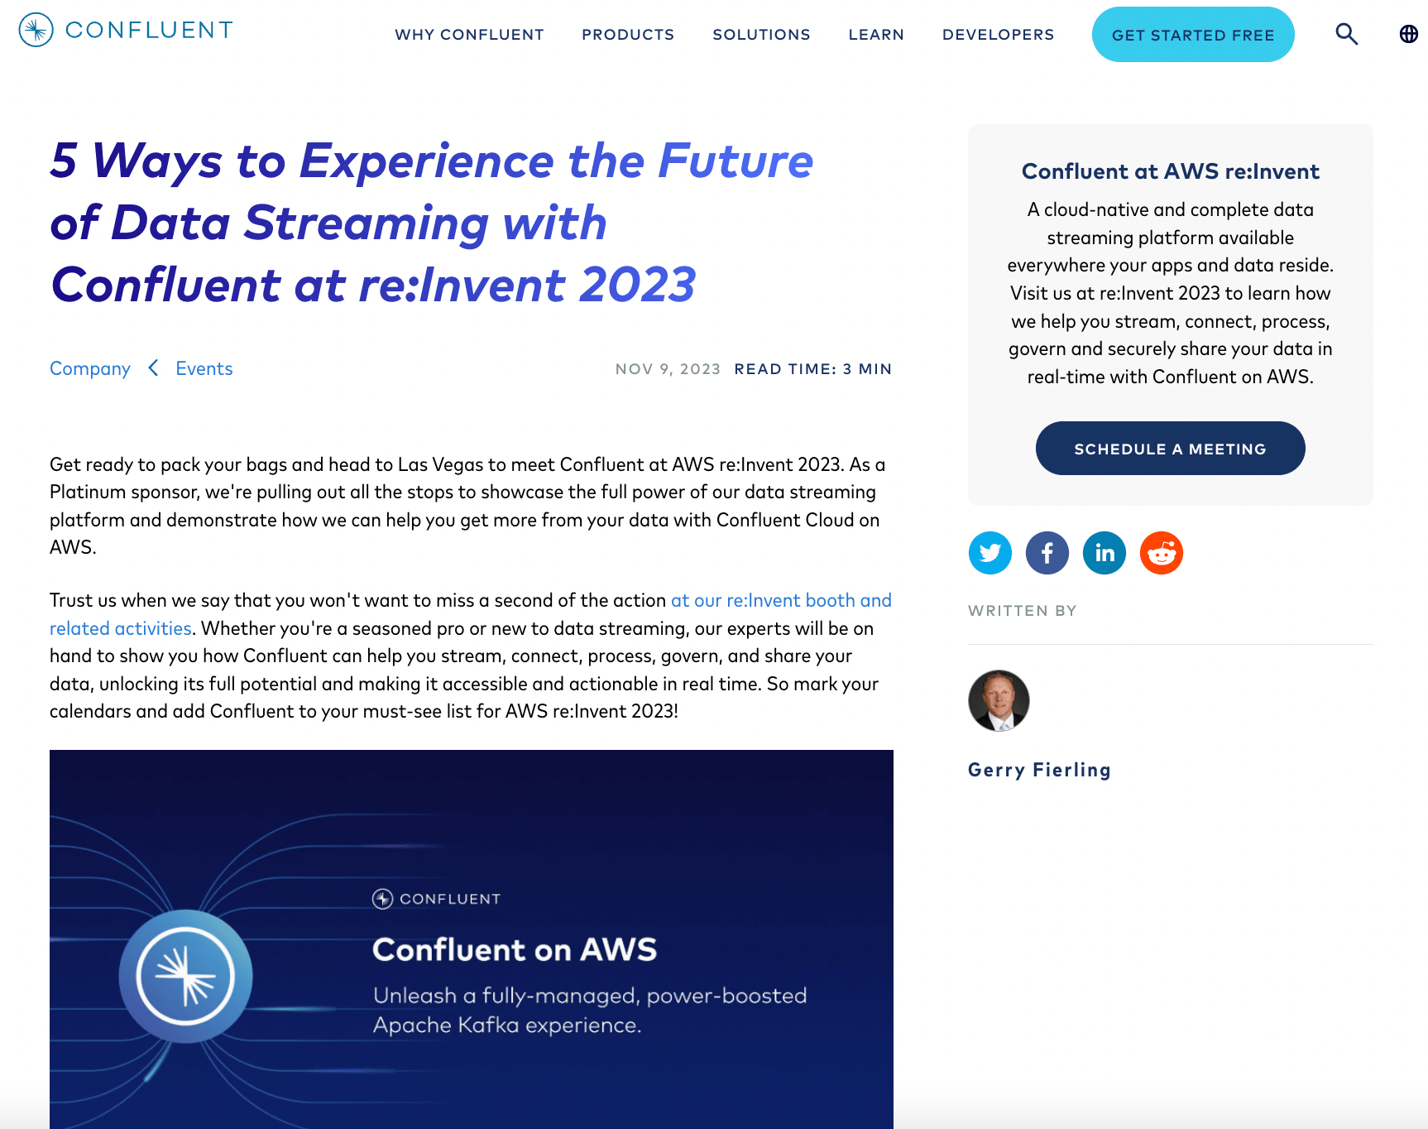Share the article on Reddit

(1162, 553)
